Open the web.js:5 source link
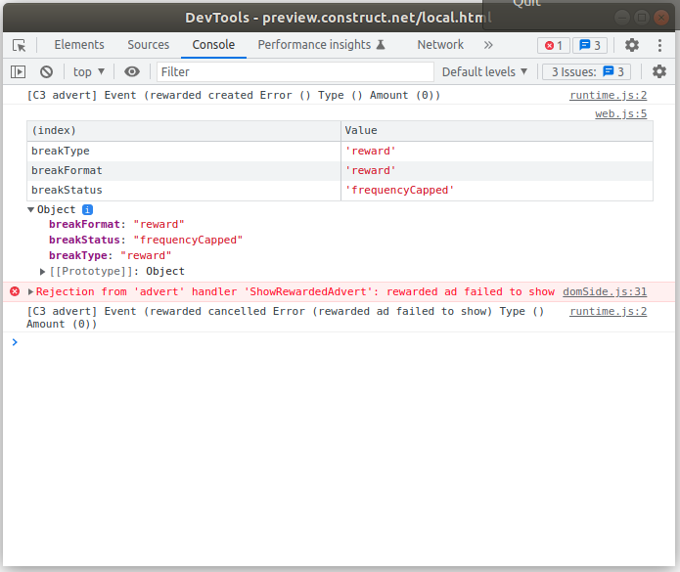680x572 pixels. (620, 114)
